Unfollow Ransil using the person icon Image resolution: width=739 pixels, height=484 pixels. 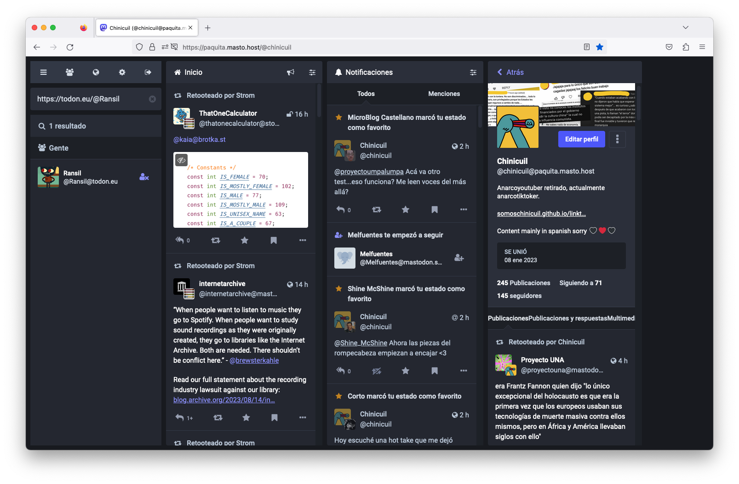[144, 177]
